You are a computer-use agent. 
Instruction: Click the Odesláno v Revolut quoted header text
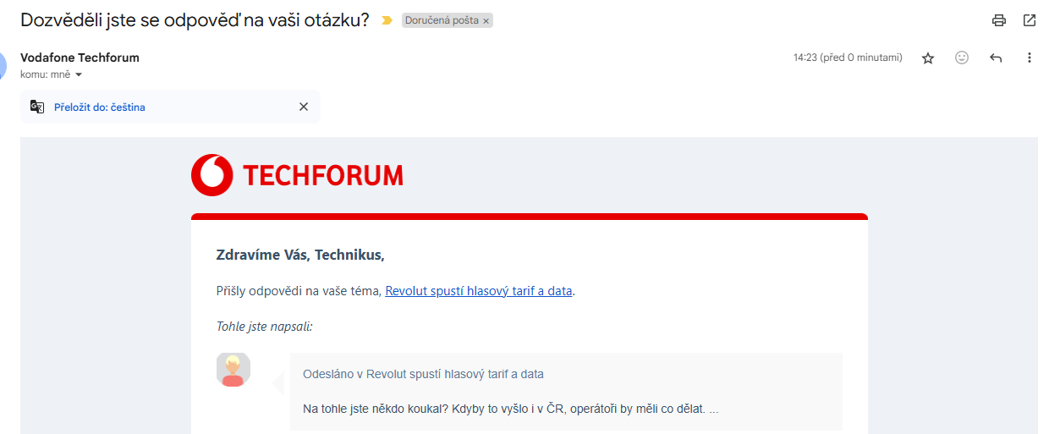click(423, 373)
